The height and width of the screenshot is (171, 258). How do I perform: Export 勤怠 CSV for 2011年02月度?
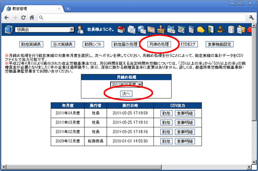coord(166,132)
